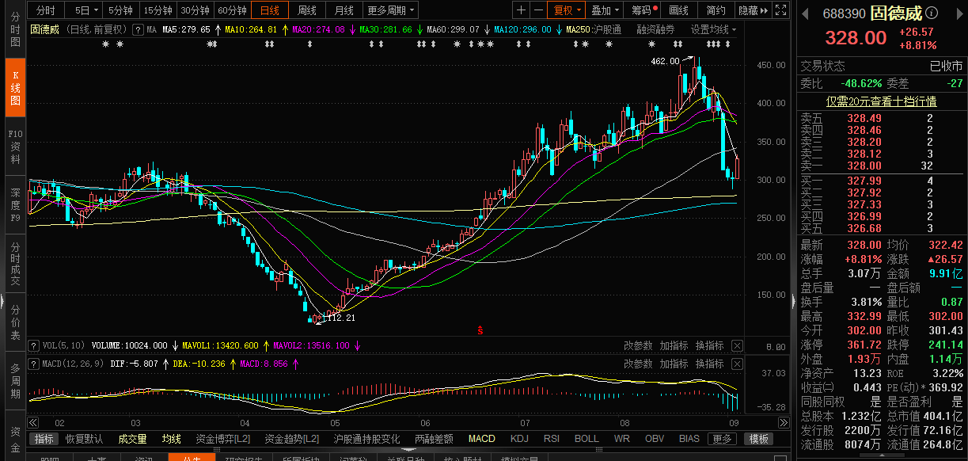This screenshot has width=968, height=461.
Task: Toggle 成交量 volume indicator
Action: click(132, 439)
